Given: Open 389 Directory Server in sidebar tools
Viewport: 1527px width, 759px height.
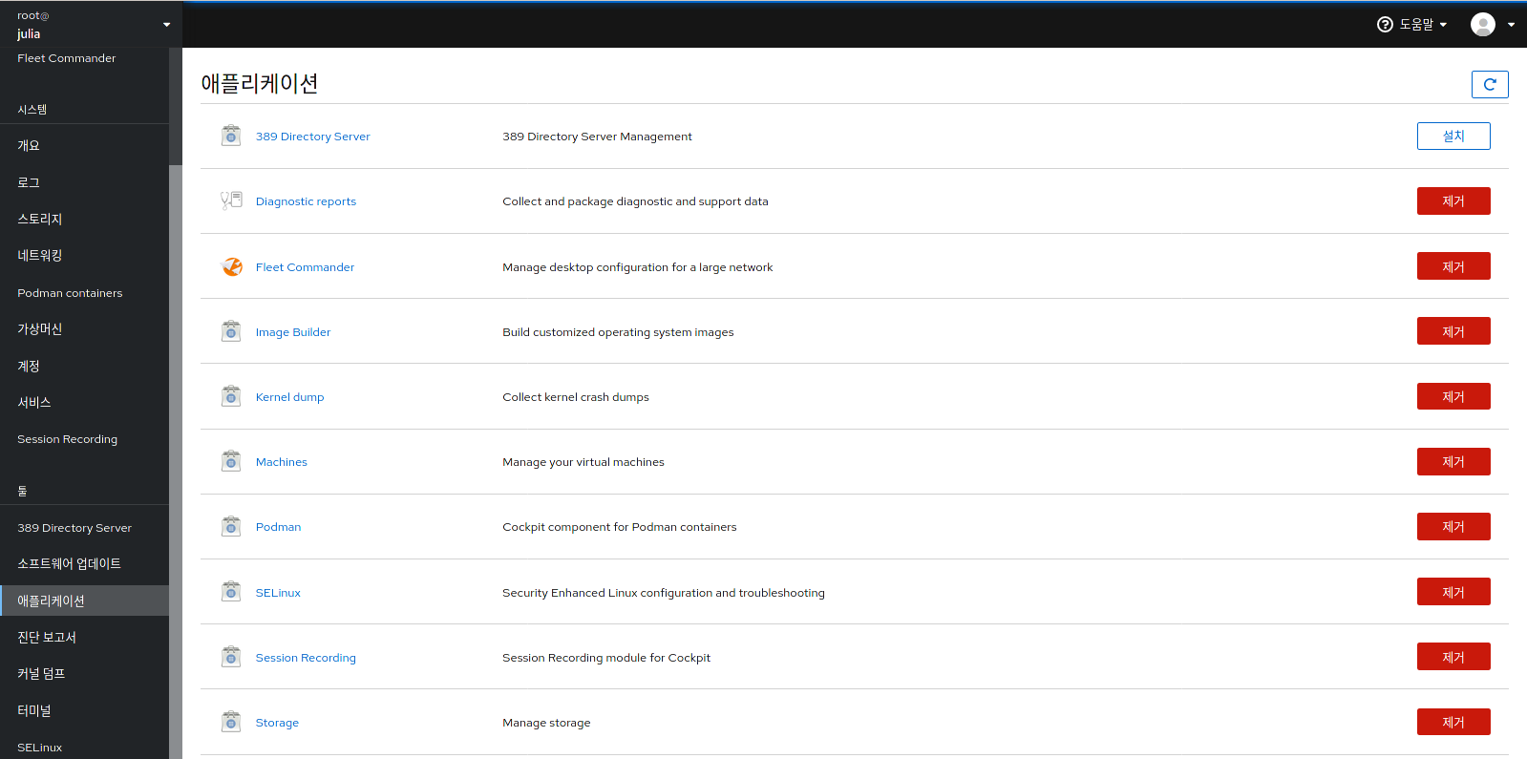Looking at the screenshot, I should pyautogui.click(x=84, y=528).
